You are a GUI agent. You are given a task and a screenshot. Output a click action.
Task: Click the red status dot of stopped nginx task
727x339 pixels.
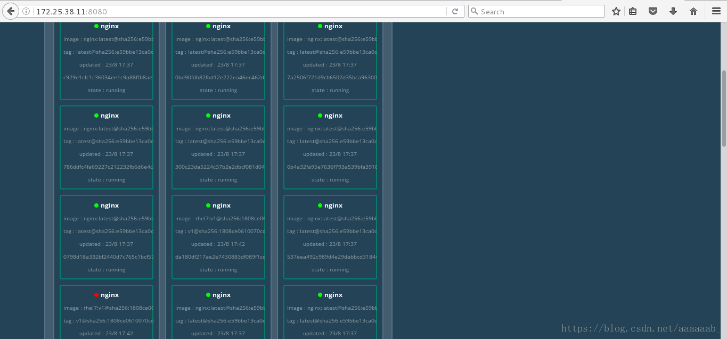pos(96,295)
